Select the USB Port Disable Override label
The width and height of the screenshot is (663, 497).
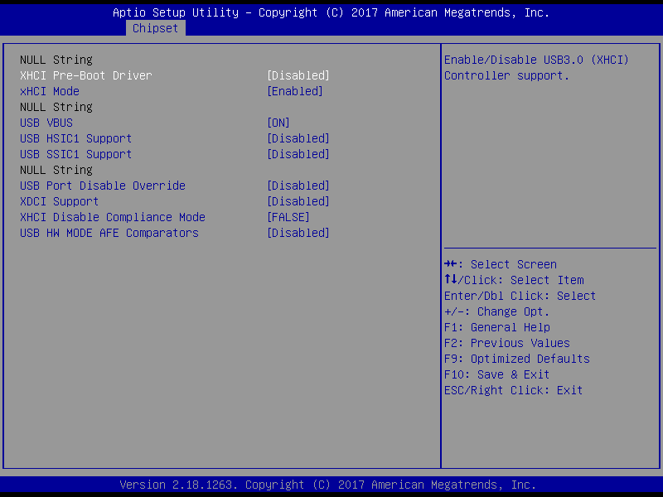(x=103, y=186)
